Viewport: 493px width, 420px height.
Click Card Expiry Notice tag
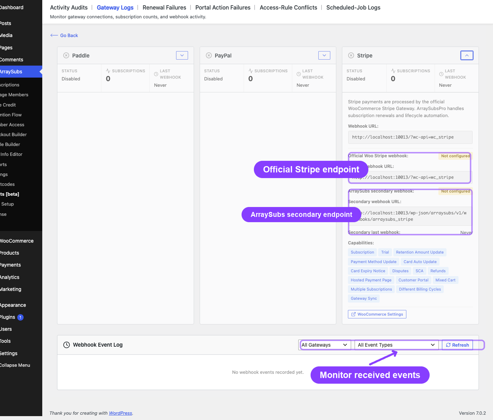[x=368, y=271]
